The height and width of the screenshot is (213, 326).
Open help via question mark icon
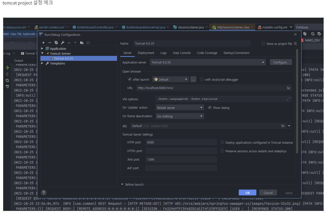coord(44,192)
